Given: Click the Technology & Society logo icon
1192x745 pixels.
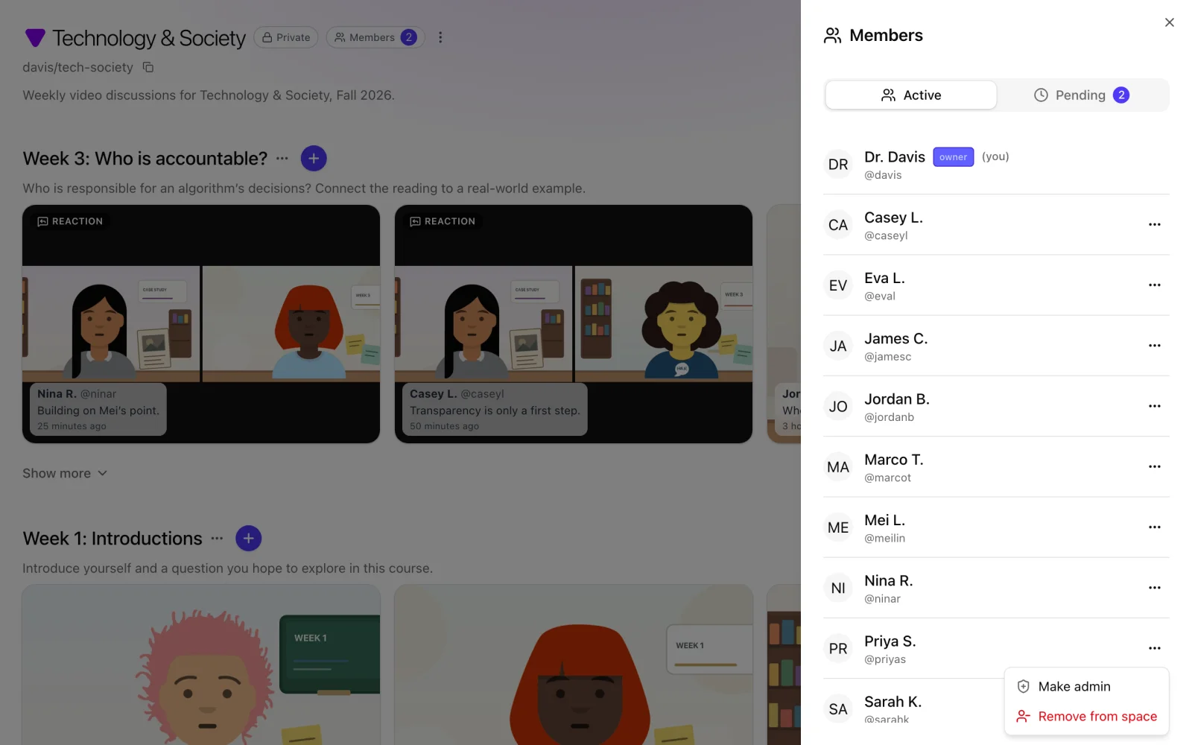Looking at the screenshot, I should 35,38.
